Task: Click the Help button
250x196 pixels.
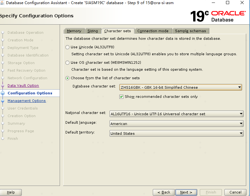Action: 11,192
